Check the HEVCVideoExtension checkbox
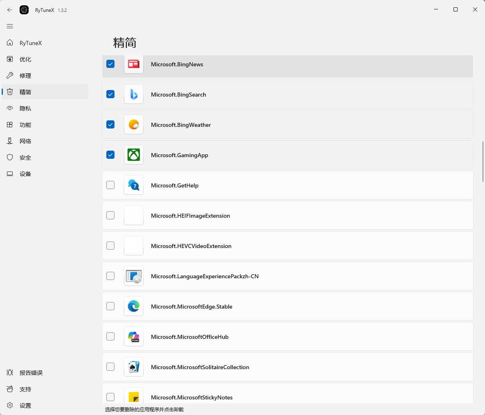The image size is (485, 415). point(110,246)
